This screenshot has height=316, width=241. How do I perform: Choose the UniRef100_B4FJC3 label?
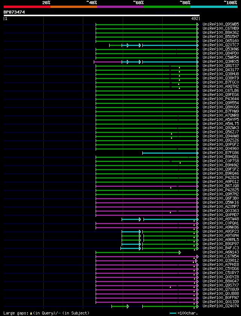221,248
